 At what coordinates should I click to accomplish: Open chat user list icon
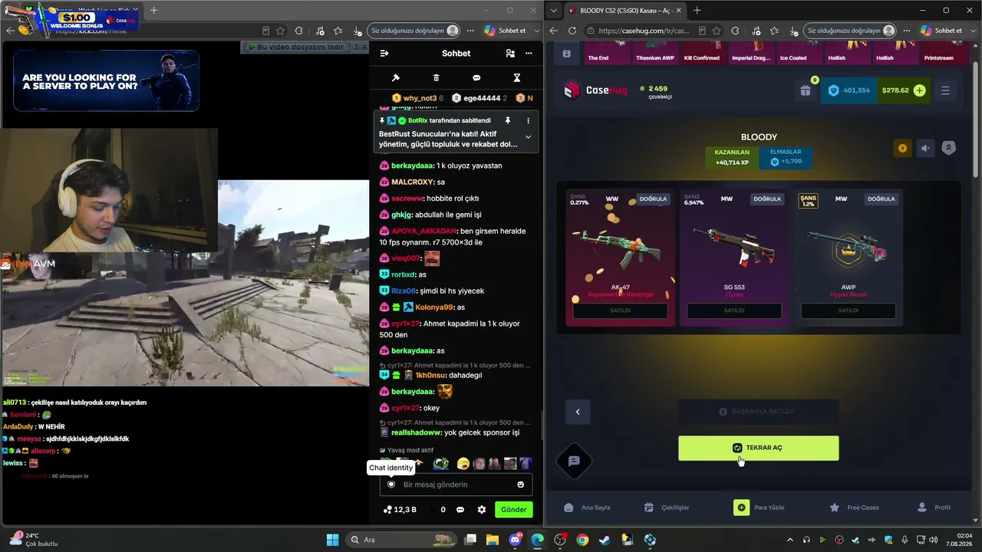point(510,54)
